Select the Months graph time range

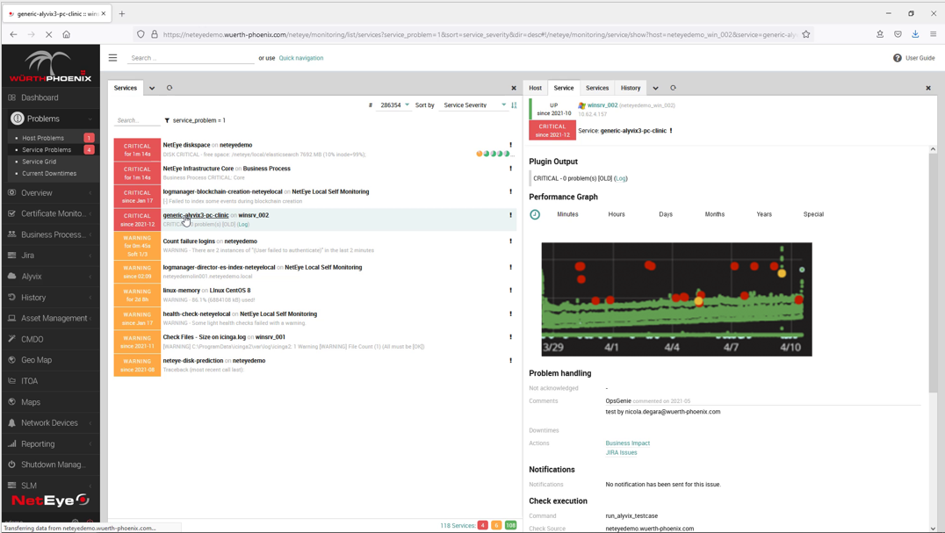click(x=715, y=214)
